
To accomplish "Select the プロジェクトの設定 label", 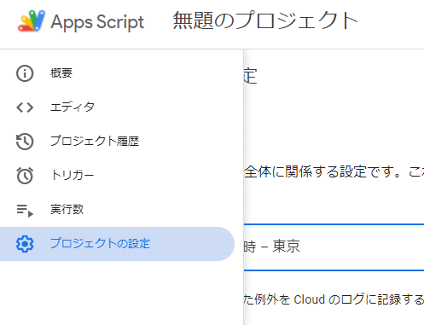I will (100, 243).
